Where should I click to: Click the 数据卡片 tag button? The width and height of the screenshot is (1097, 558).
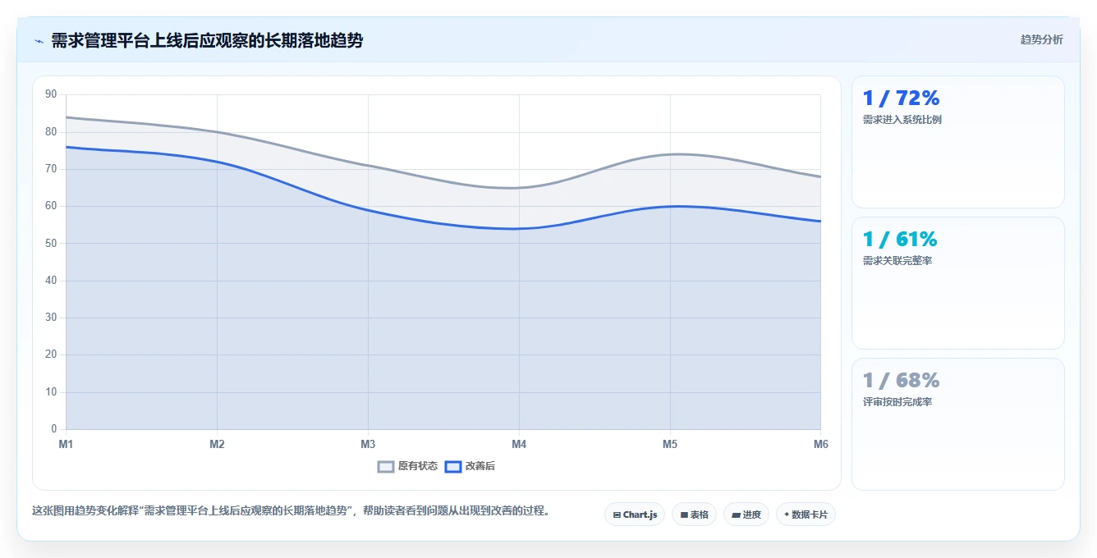[x=806, y=515]
